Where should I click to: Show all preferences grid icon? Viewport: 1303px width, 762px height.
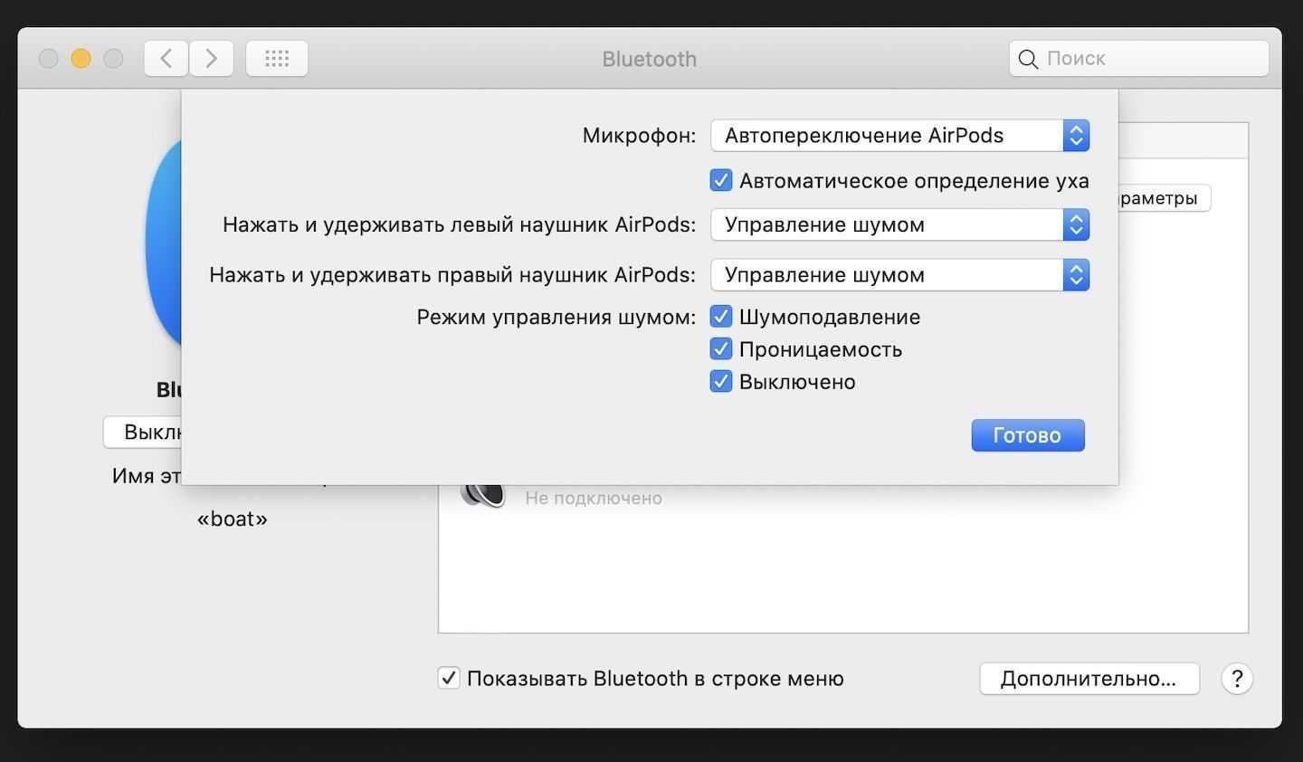click(277, 59)
